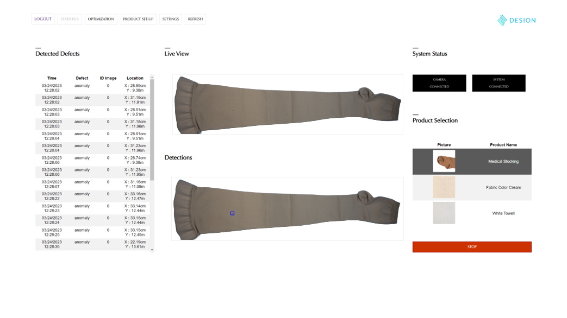Screen dimensions: 567x318
Task: Open the OPTIMIZATION page
Action: 101,19
